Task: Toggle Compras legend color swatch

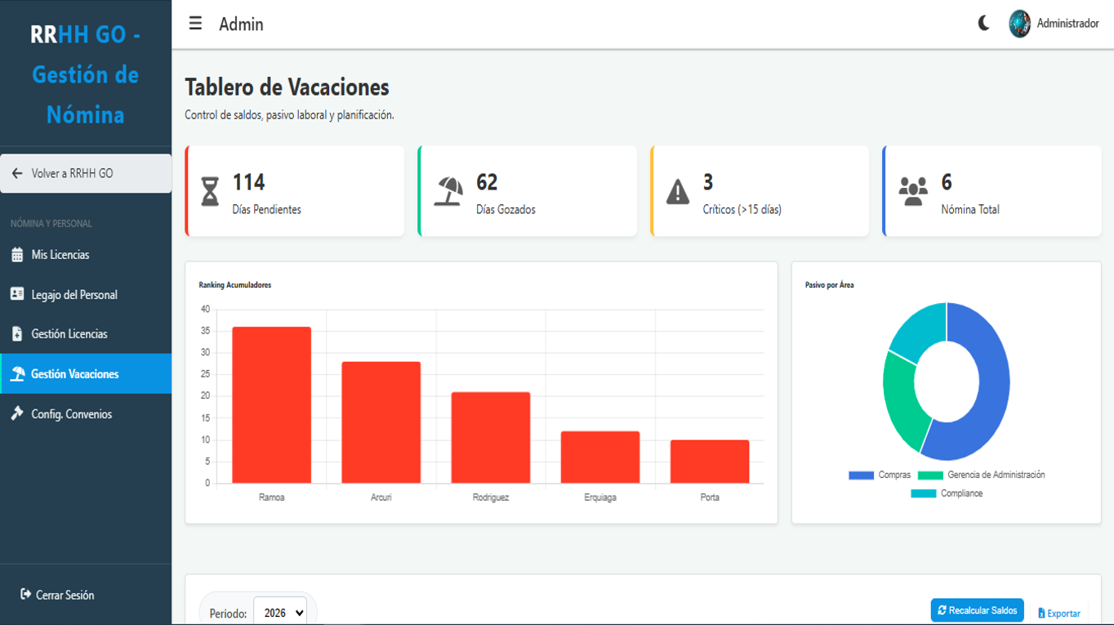Action: (861, 475)
